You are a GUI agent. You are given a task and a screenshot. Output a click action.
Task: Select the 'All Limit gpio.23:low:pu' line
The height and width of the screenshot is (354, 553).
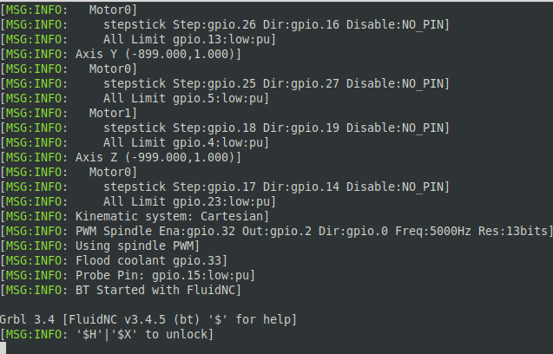(138, 201)
